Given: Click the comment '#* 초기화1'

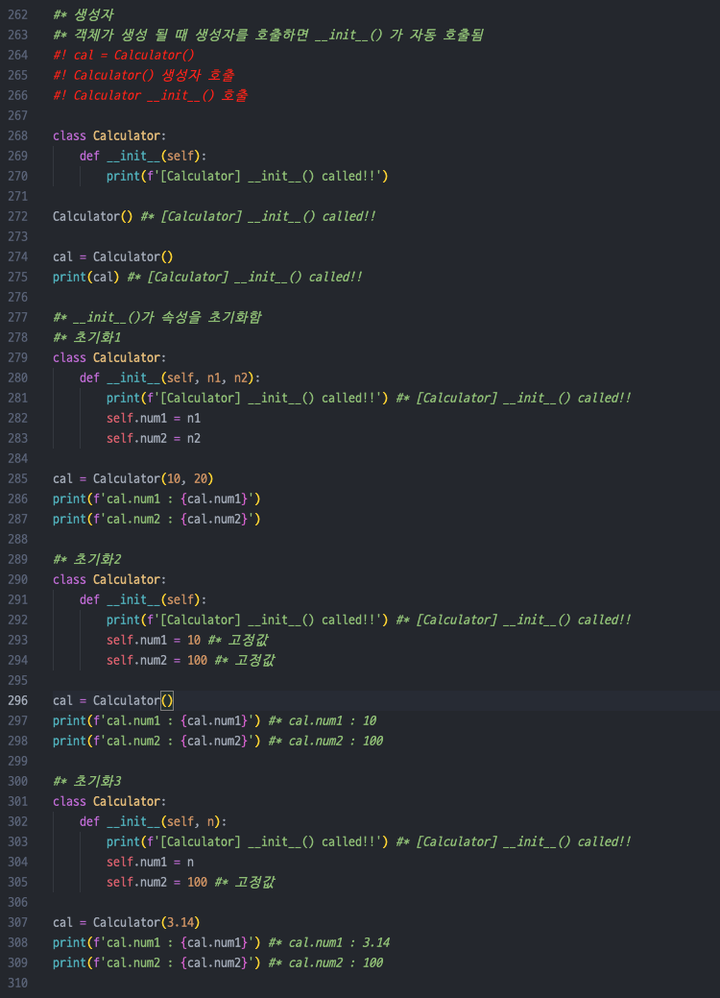Looking at the screenshot, I should pos(87,337).
